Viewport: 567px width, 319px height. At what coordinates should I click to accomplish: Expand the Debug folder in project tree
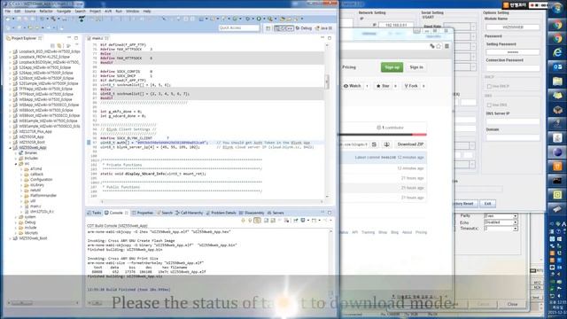click(x=16, y=222)
